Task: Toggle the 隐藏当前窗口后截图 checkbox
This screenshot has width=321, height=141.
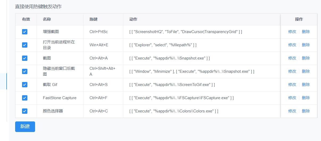Action: click(25, 71)
